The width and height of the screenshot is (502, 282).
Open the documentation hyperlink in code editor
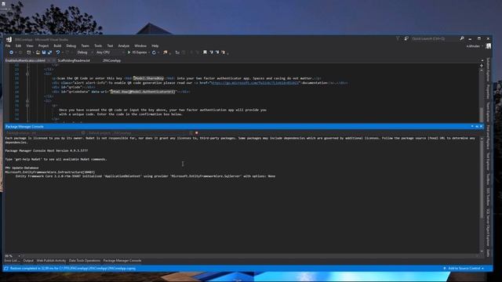(255, 83)
